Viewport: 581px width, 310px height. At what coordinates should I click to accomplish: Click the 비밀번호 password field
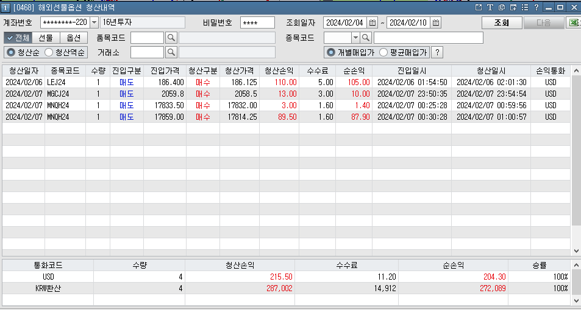coord(257,22)
